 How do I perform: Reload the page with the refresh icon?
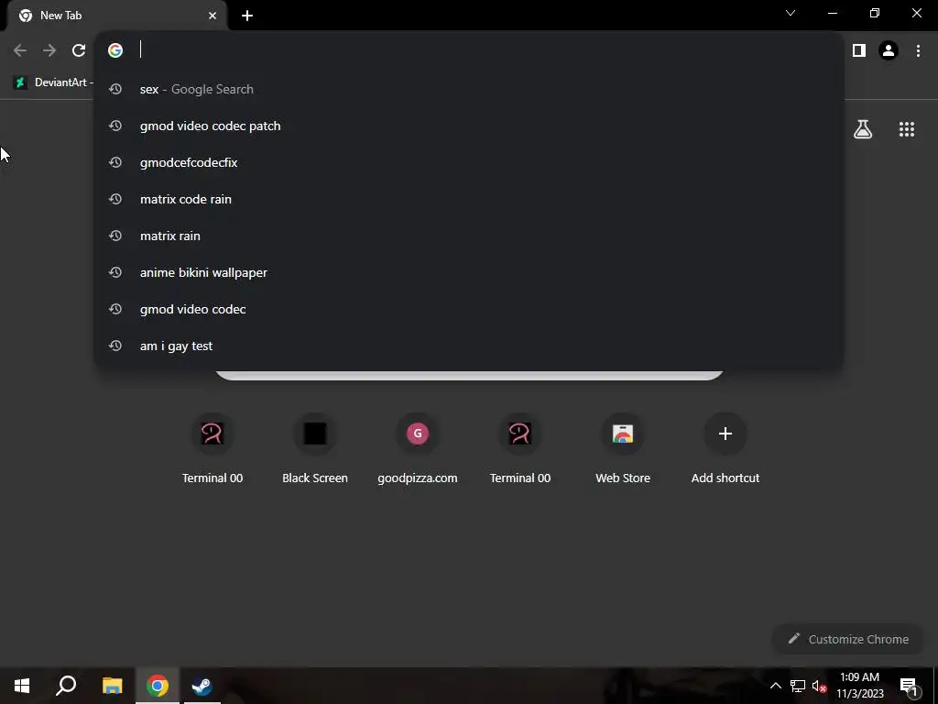tap(79, 50)
